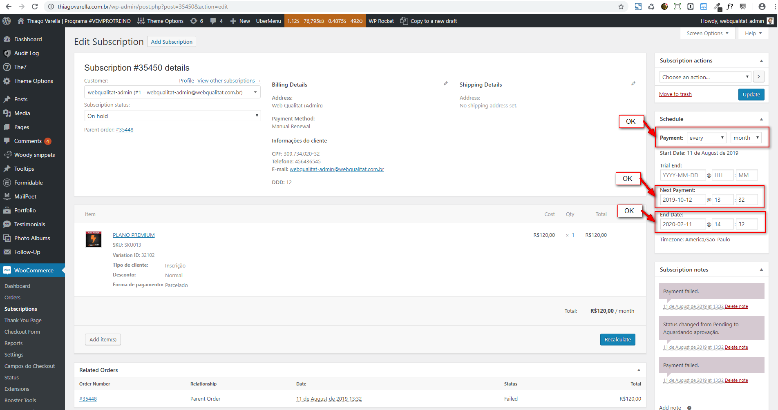
Task: Open Reports in WooCommerce submenu
Action: coord(13,343)
